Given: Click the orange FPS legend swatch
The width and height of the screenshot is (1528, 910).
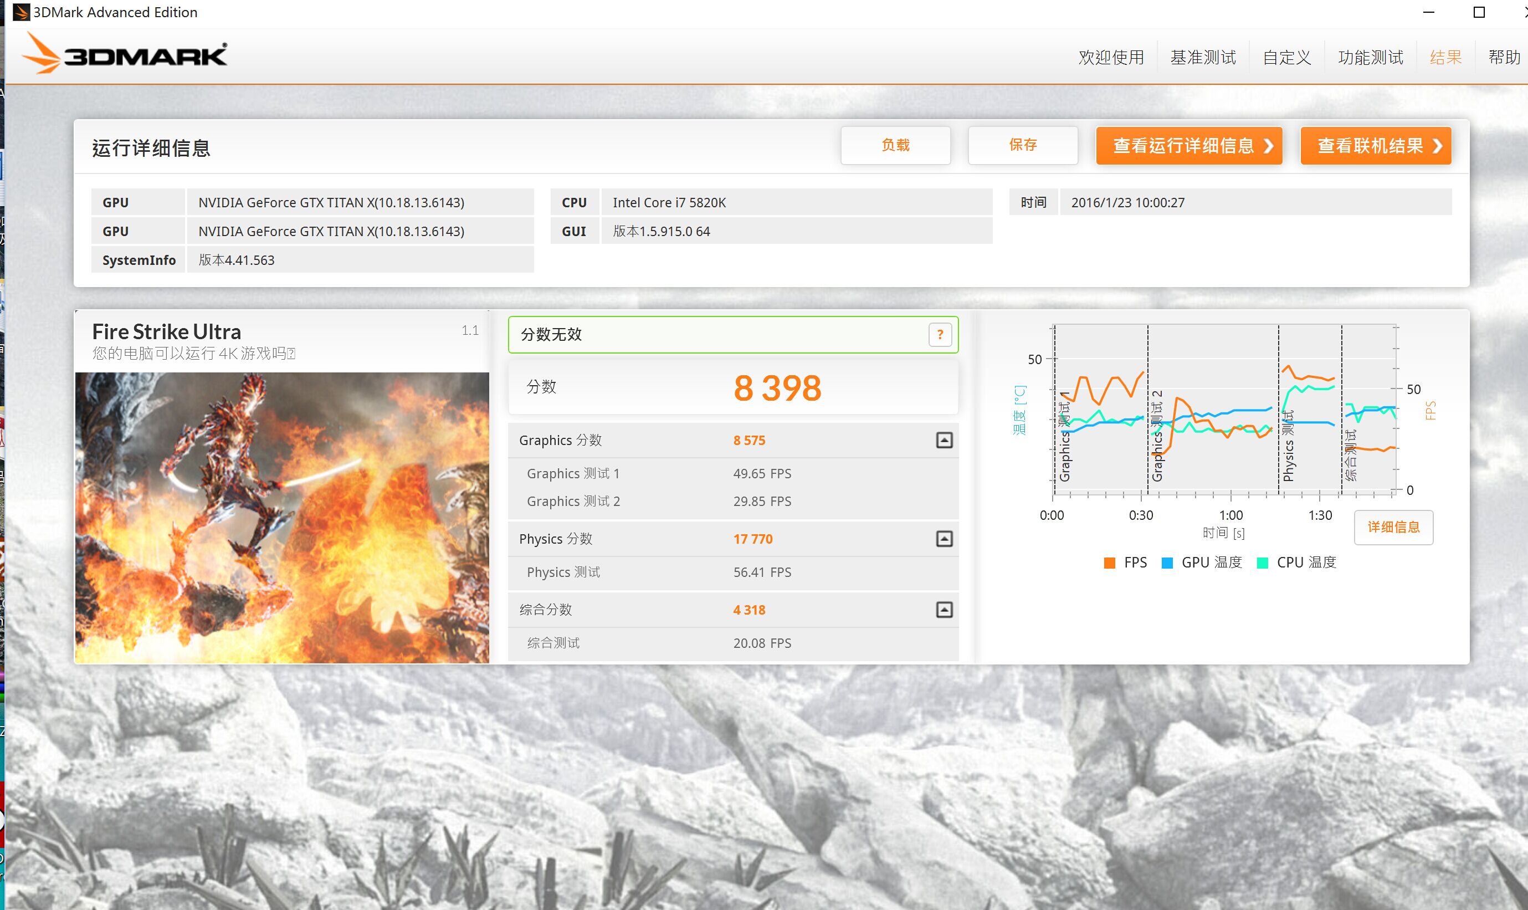Looking at the screenshot, I should (x=1109, y=563).
